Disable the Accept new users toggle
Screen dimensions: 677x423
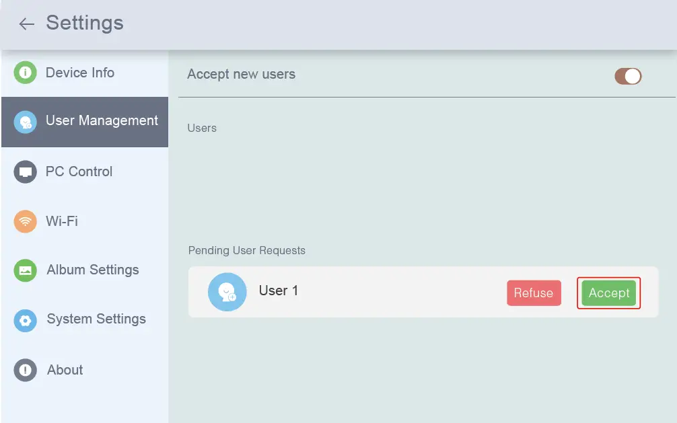tap(628, 76)
